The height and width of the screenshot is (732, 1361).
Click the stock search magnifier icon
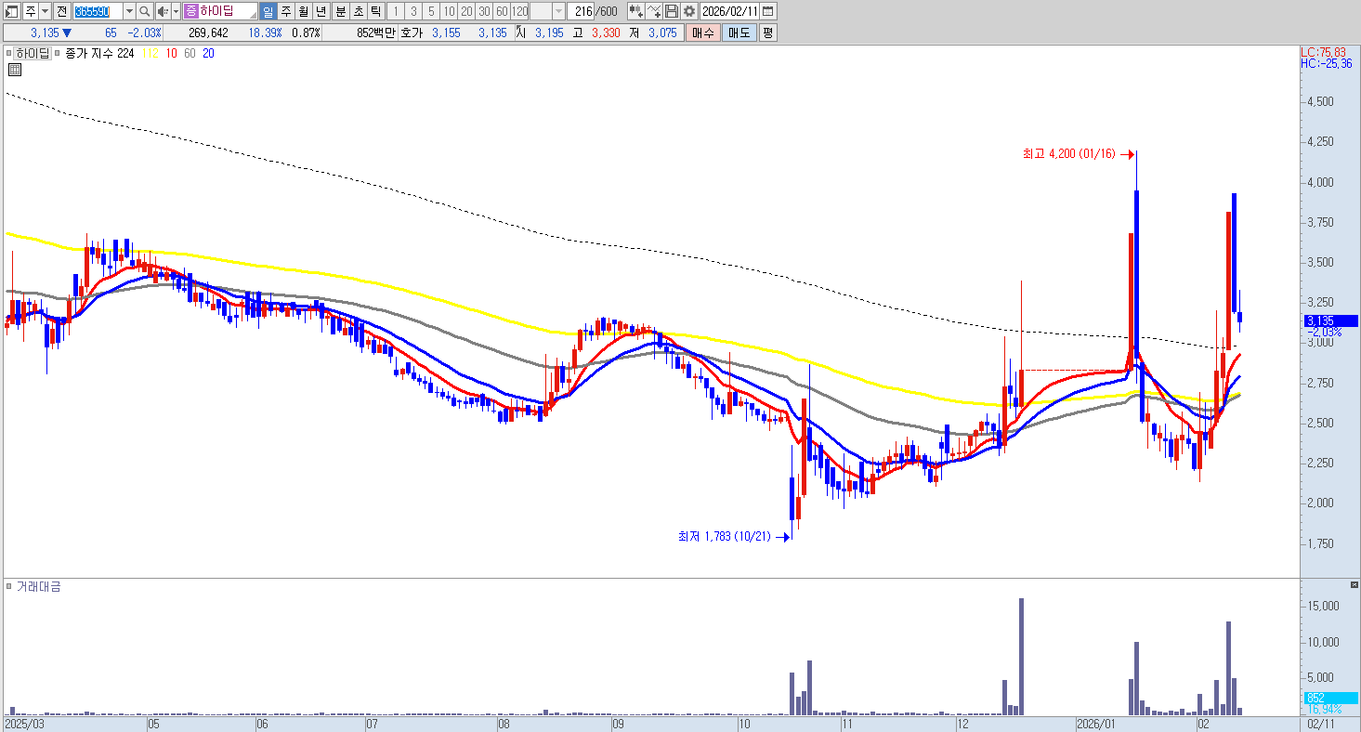145,11
